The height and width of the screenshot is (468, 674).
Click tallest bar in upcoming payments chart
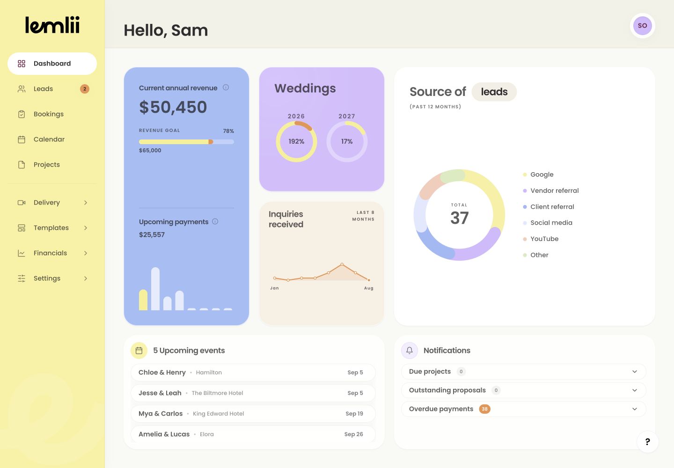(155, 289)
